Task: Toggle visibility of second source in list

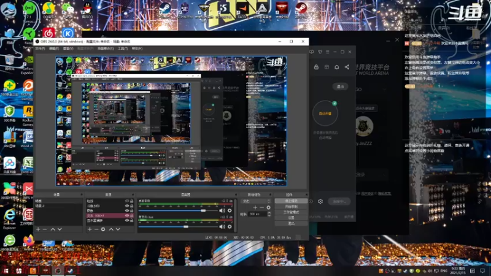Action: [127, 206]
